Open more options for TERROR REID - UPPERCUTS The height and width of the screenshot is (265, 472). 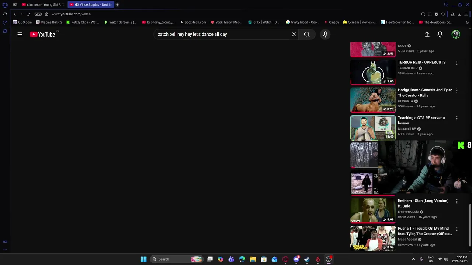[457, 63]
